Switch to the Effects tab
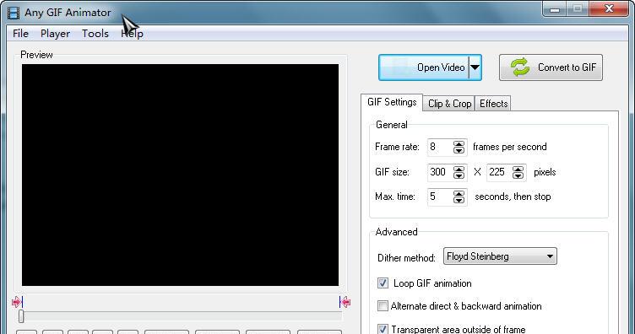Viewport: 635px width, 334px height. point(493,104)
